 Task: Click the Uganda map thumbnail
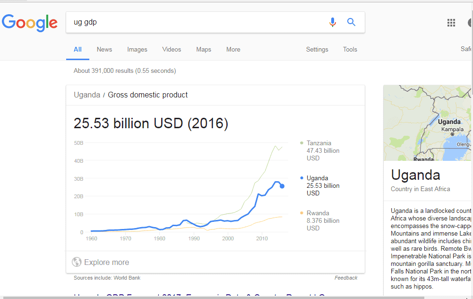(427, 123)
